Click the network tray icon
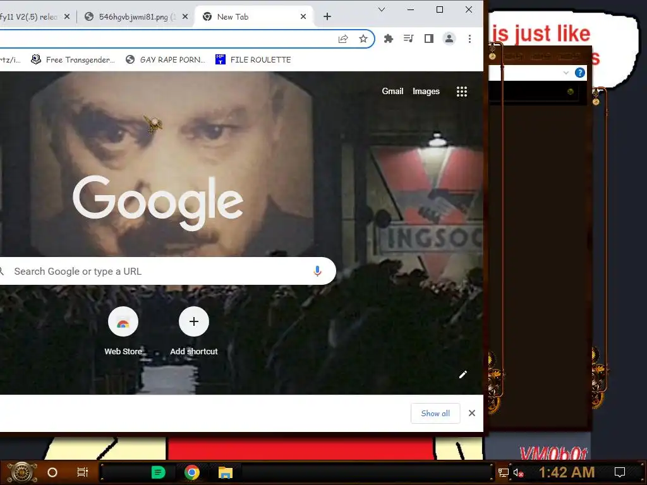The width and height of the screenshot is (647, 485). pos(504,472)
